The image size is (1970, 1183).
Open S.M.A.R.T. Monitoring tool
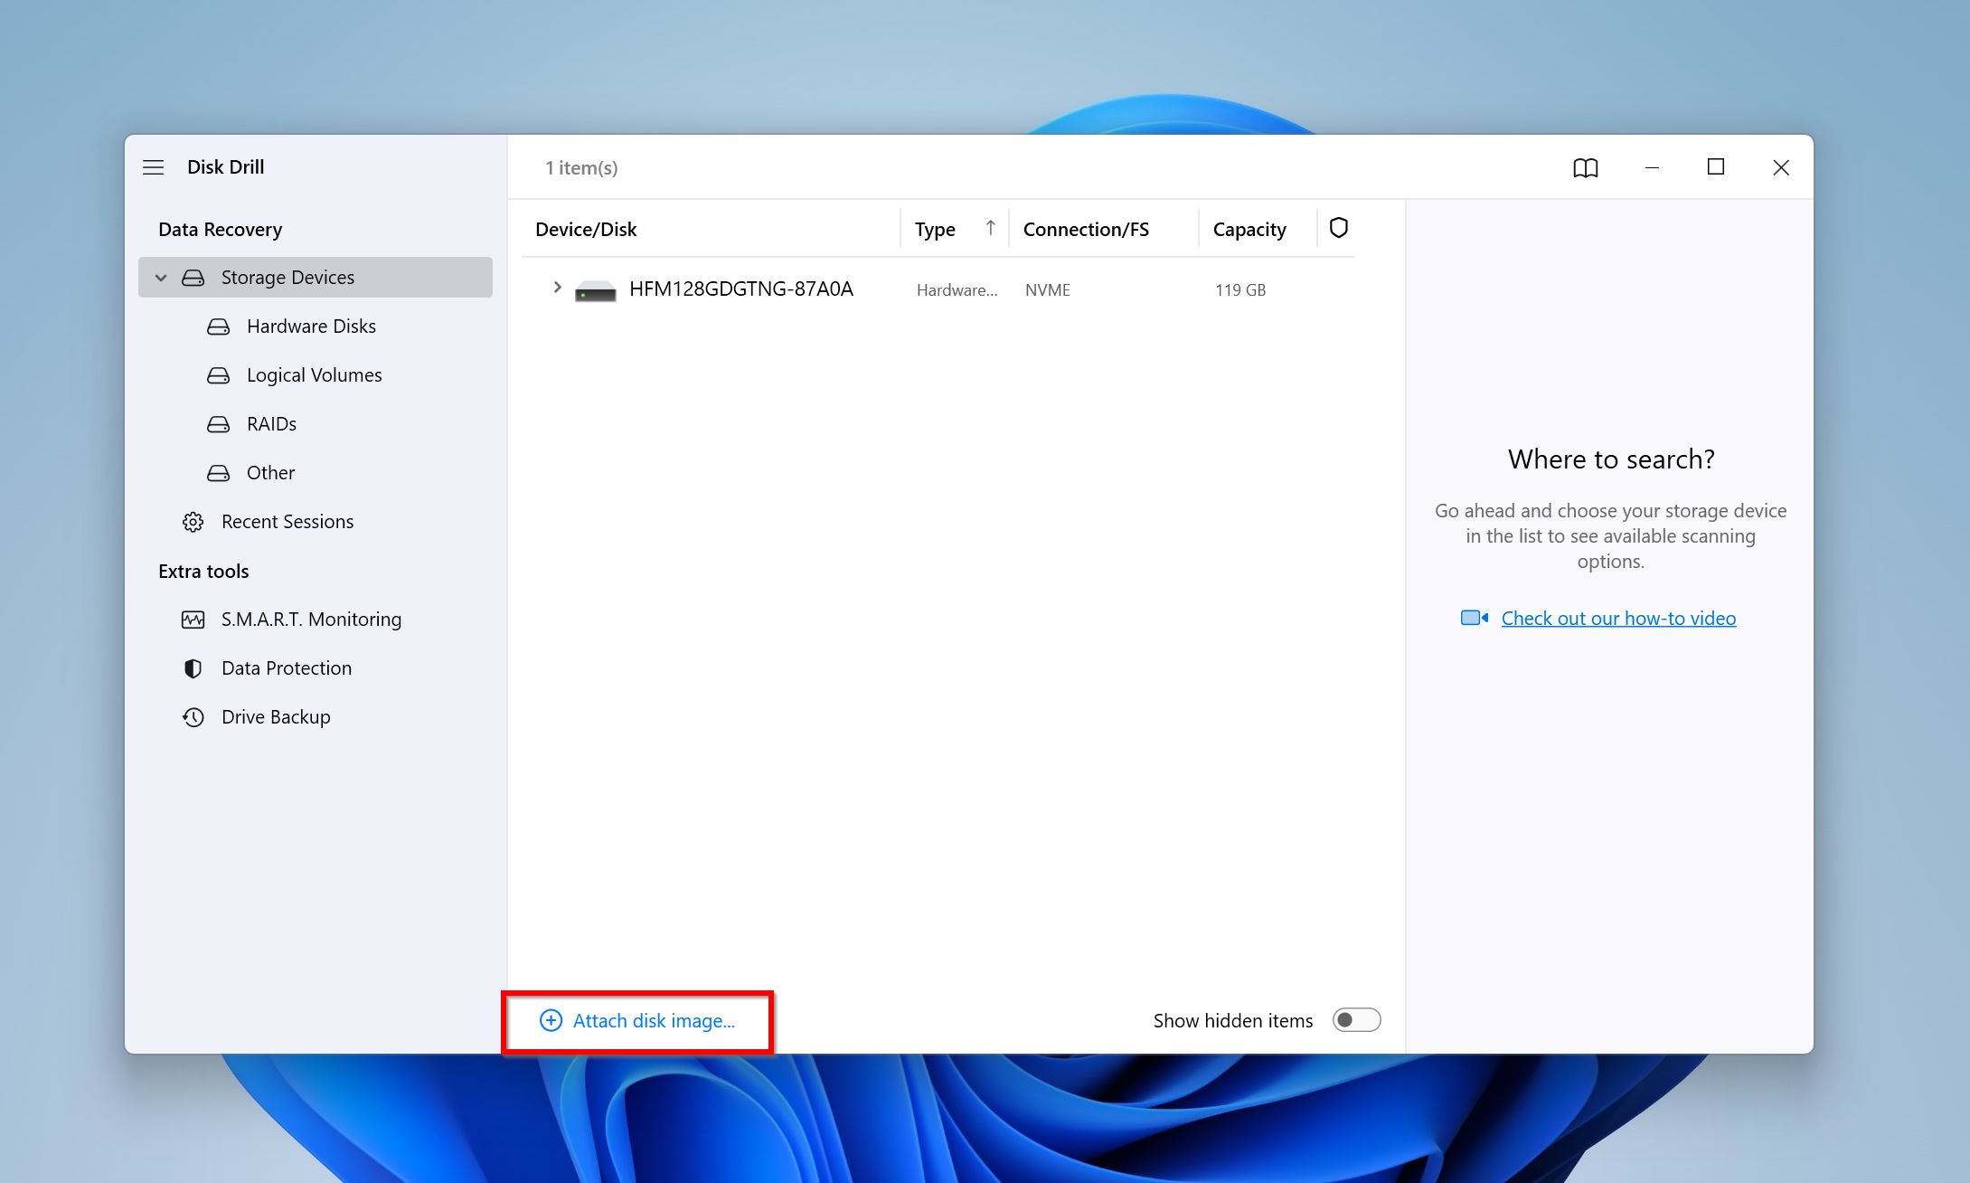click(311, 620)
